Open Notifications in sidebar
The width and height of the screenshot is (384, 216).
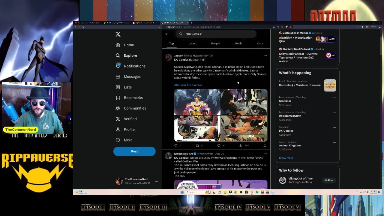[x=130, y=66]
